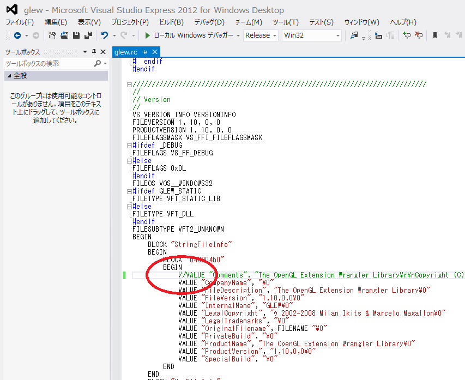Viewport: 465px width, 380px height.
Task: Collapse the 全般 group in Toolbox
Action: [9, 76]
